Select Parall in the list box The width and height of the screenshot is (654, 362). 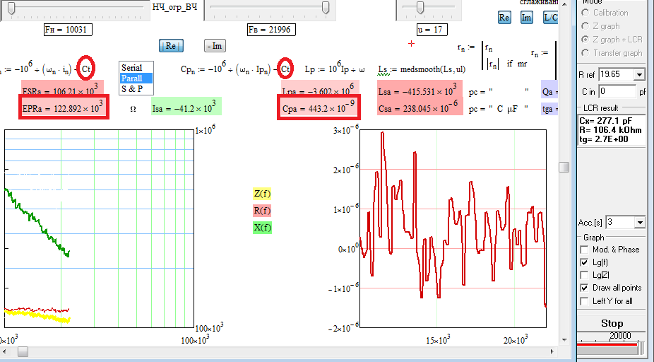pyautogui.click(x=136, y=78)
